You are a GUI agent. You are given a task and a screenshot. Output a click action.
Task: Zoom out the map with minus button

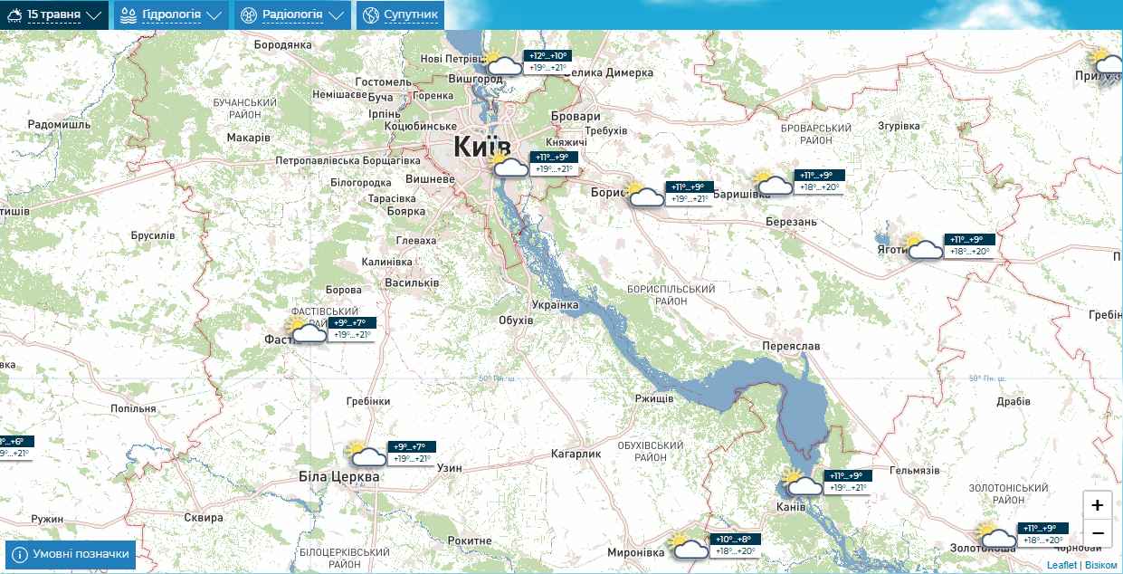(x=1097, y=533)
